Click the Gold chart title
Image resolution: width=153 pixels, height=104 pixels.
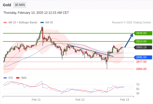(7, 5)
